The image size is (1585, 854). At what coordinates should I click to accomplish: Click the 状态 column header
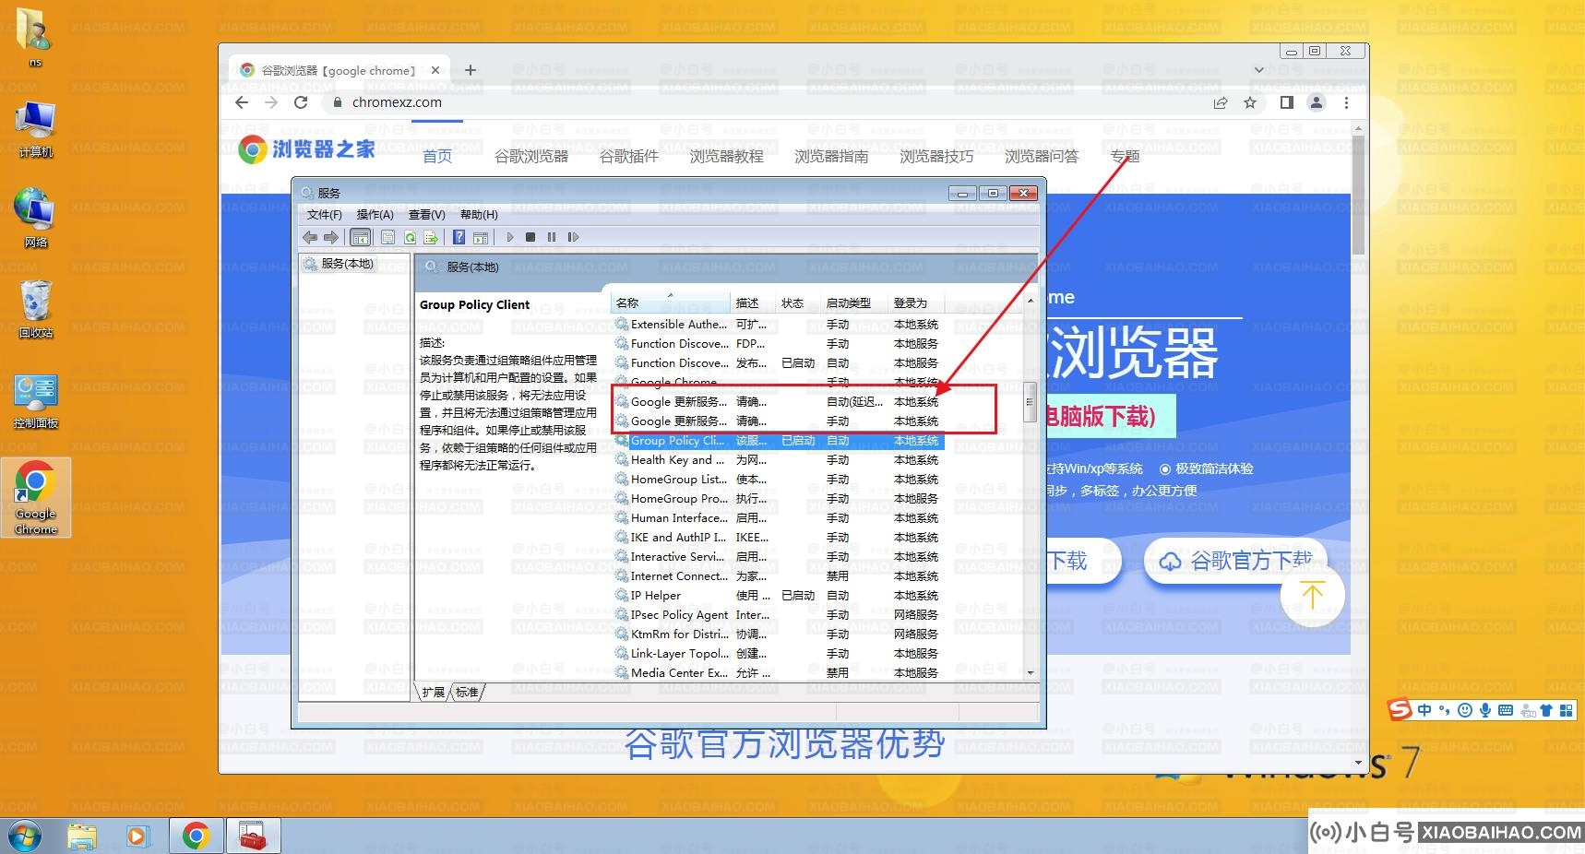(x=798, y=302)
